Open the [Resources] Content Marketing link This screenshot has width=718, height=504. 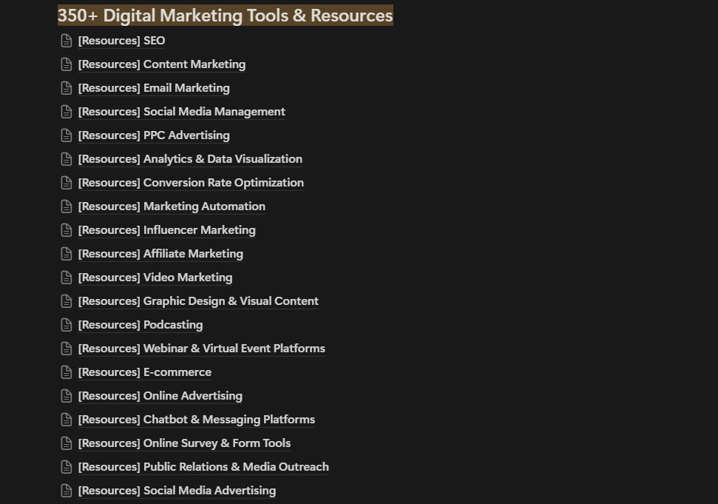[x=162, y=64]
